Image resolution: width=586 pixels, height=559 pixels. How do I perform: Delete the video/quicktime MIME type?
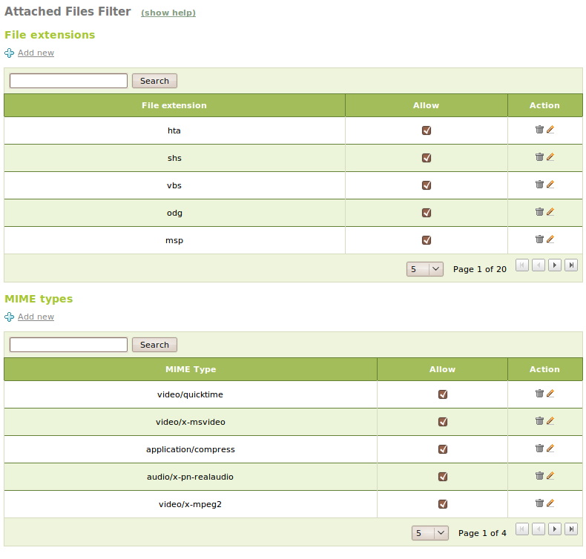pos(539,394)
